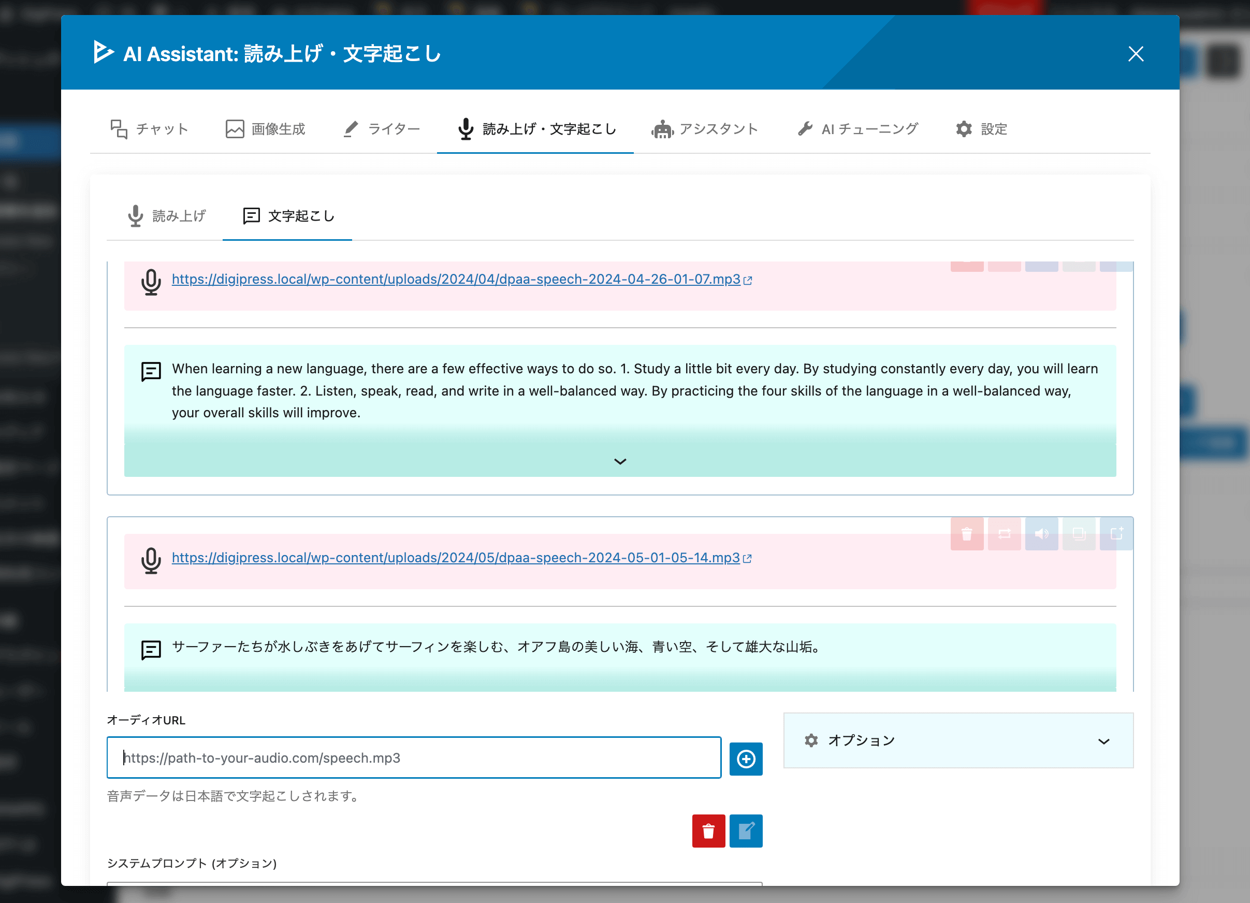
Task: Select the 読み上げ・文字起こし main tab
Action: (x=536, y=129)
